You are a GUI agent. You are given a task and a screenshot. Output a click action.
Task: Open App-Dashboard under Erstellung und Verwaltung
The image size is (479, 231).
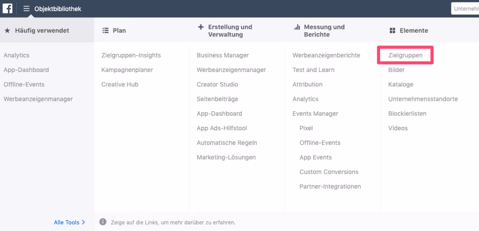219,114
